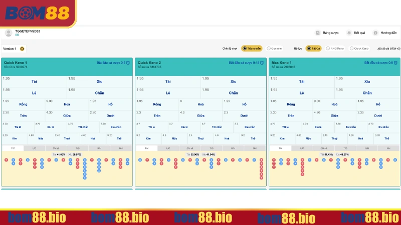Bet on Giữa in Quick Keno 1
Screen dimensions: 401x225
click(67, 115)
